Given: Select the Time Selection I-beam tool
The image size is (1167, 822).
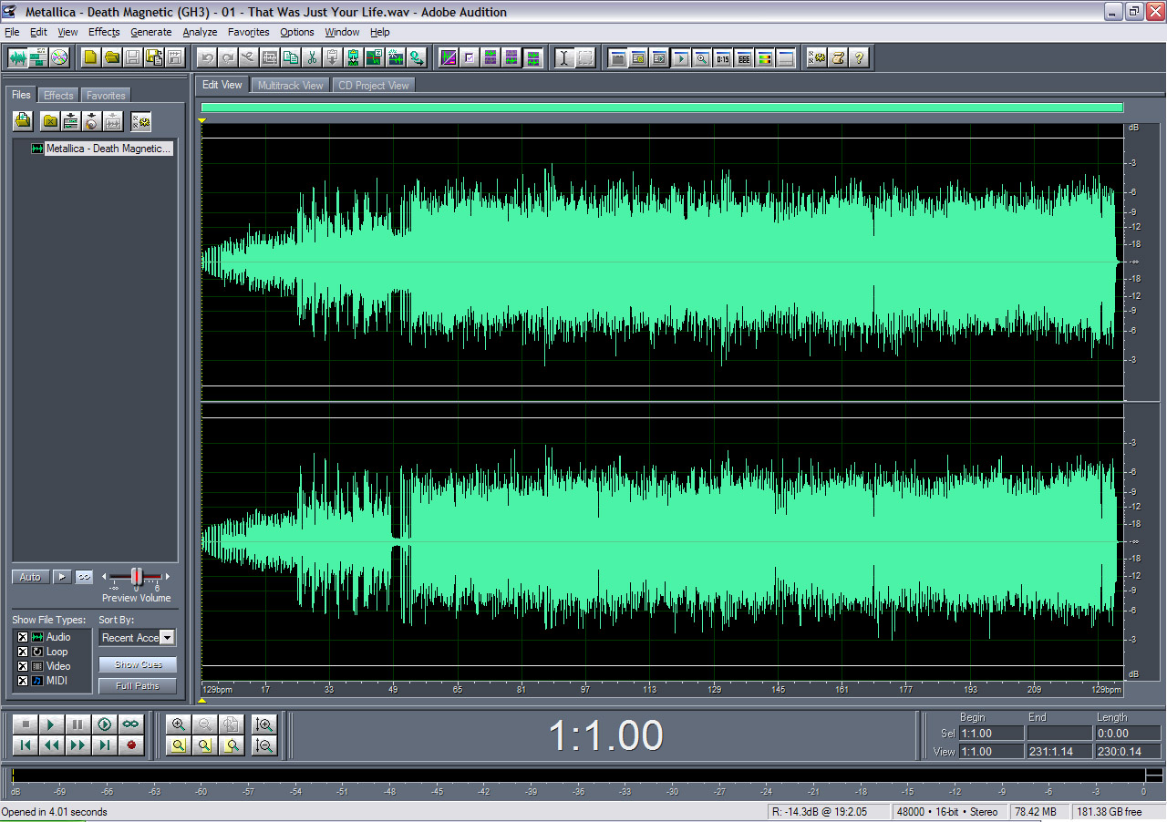Looking at the screenshot, I should coord(564,57).
